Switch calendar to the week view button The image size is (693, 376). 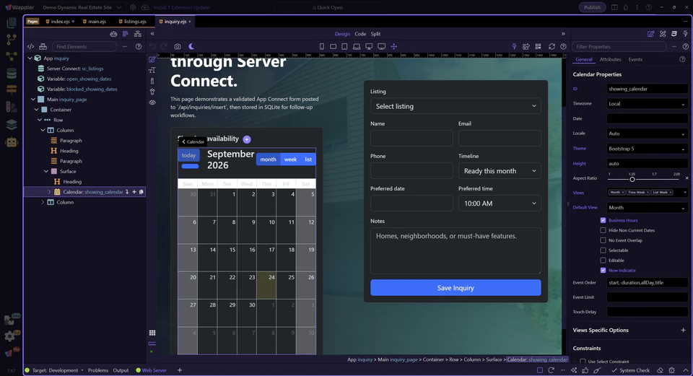(290, 159)
